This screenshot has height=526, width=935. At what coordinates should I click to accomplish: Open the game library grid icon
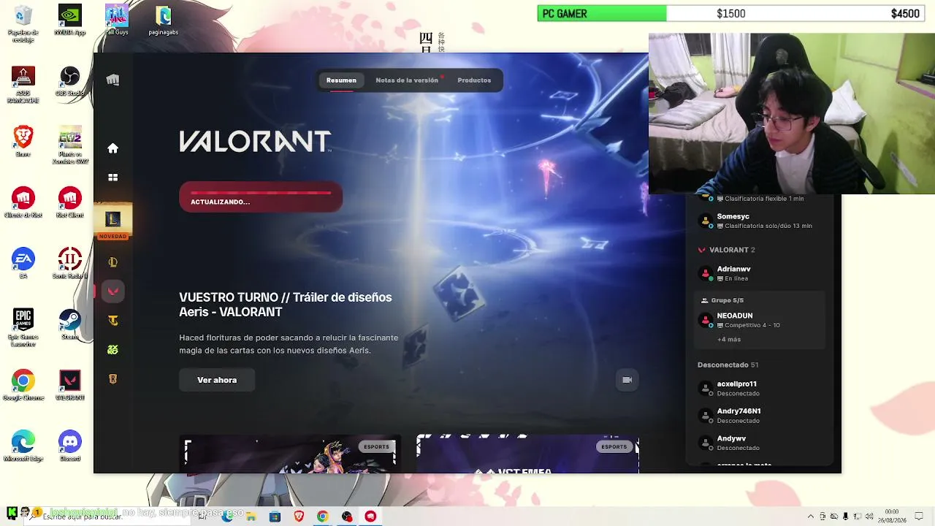(112, 178)
